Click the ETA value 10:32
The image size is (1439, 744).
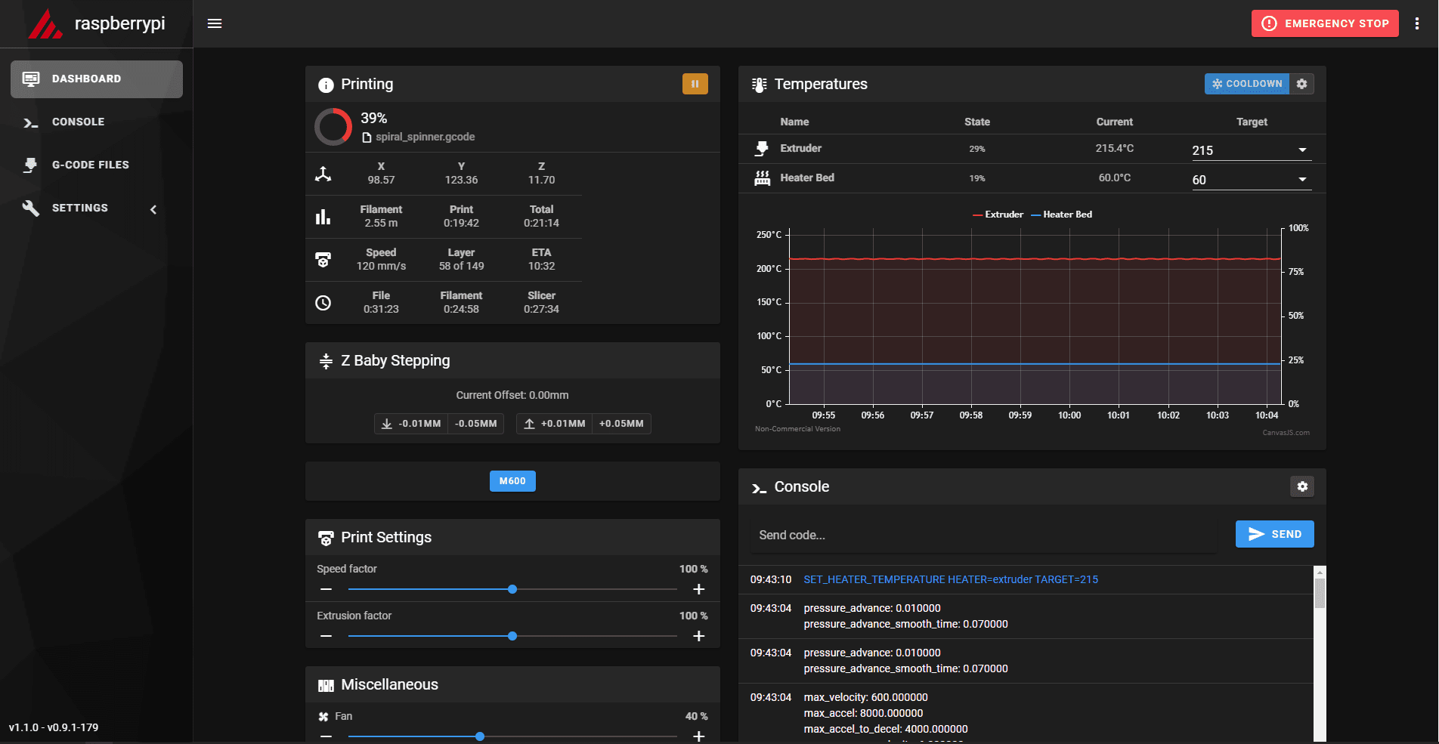(x=541, y=266)
